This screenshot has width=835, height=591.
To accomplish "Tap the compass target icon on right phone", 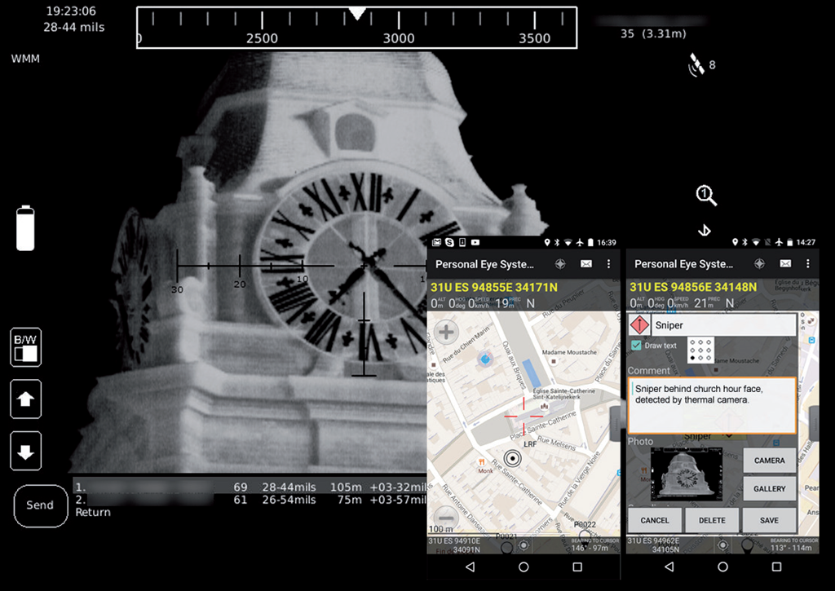I will (759, 264).
